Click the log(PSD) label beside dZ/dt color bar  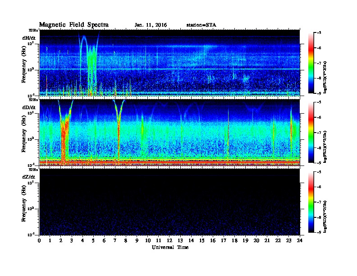(x=325, y=216)
